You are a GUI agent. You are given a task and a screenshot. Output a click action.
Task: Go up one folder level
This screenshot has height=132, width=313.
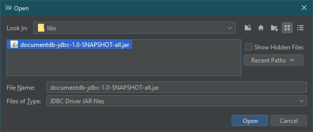coord(248,28)
